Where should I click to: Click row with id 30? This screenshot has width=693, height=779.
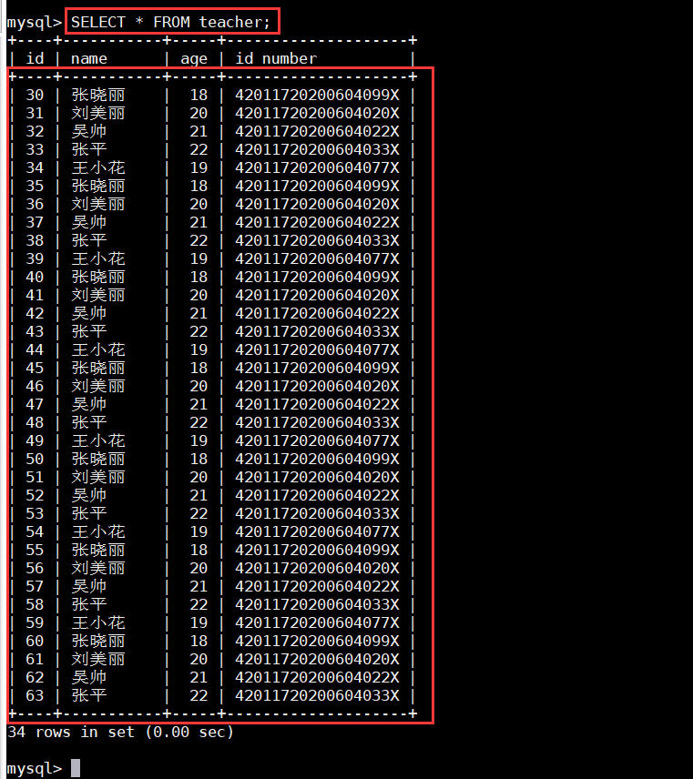pos(212,95)
